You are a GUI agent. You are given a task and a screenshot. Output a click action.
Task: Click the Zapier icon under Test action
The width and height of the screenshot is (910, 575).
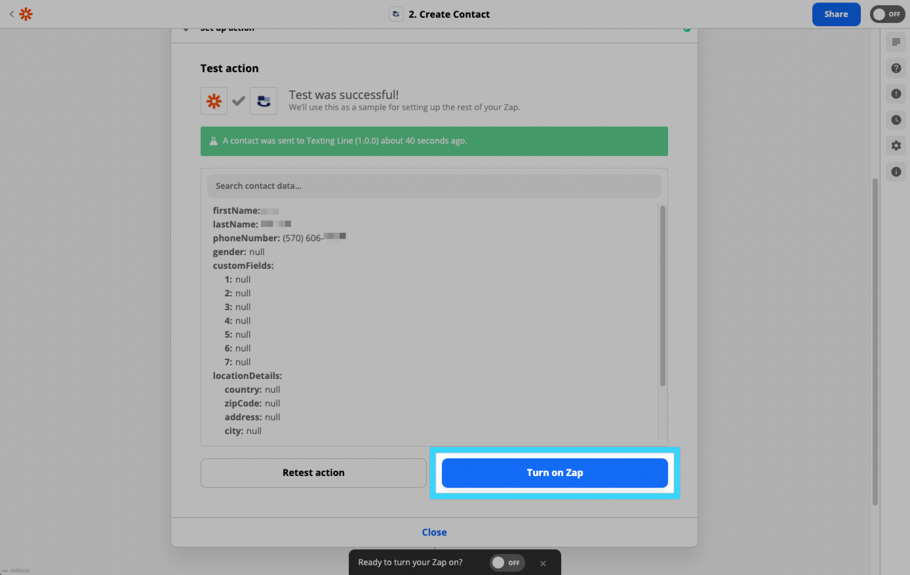(214, 101)
